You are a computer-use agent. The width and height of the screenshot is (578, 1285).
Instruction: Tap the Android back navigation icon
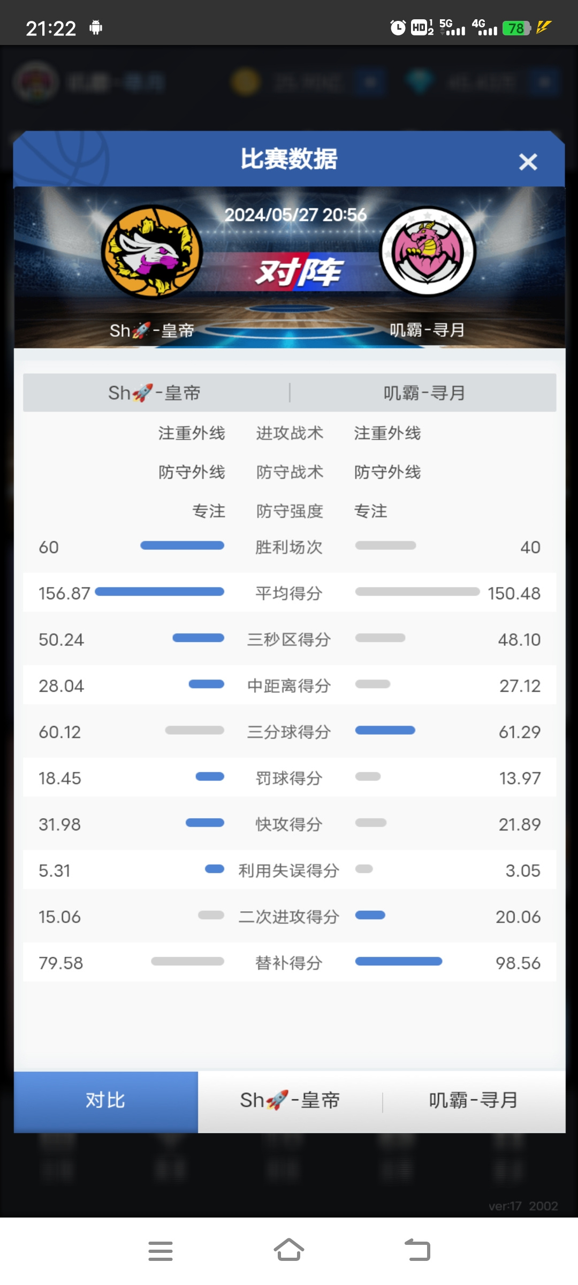click(x=417, y=1250)
